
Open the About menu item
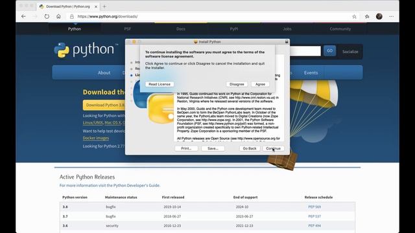[x=104, y=72]
